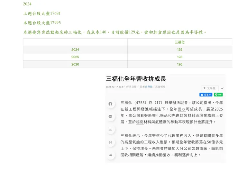Click the green LINE 分享 button
The width and height of the screenshot is (238, 173).
pyautogui.click(x=218, y=95)
